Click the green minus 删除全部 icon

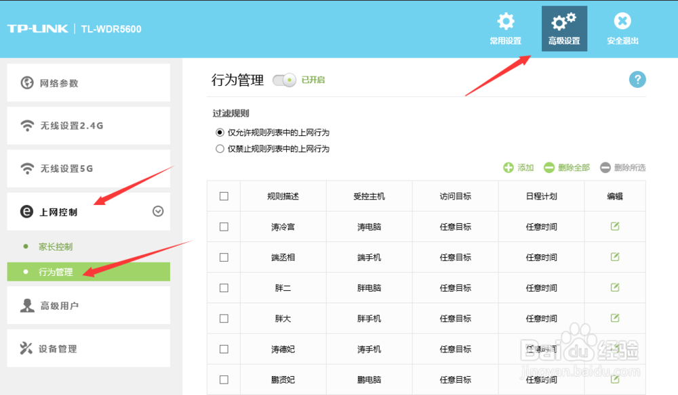[x=549, y=167]
